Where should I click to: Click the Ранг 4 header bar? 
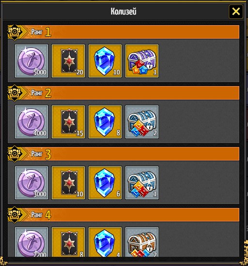point(124,215)
